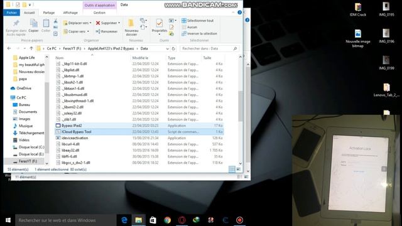Switch to details view icon in status bar
402x226 pixels.
click(232, 169)
